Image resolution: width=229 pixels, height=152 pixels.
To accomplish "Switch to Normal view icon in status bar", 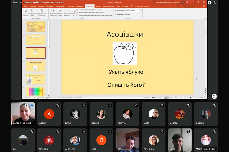I will (166, 98).
